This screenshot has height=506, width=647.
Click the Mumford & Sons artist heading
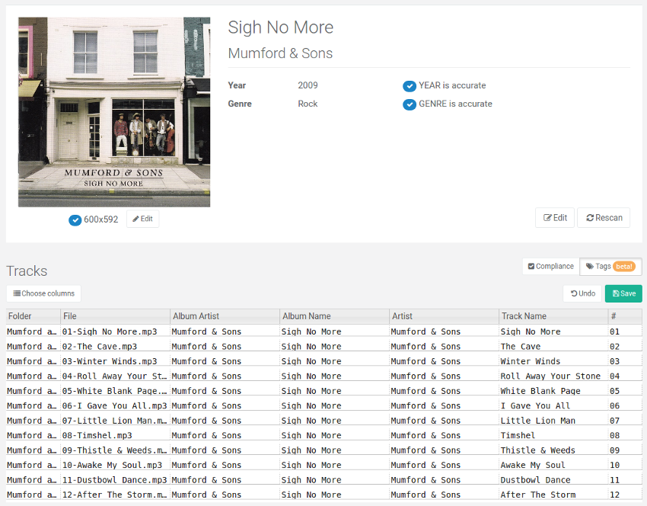coord(280,53)
